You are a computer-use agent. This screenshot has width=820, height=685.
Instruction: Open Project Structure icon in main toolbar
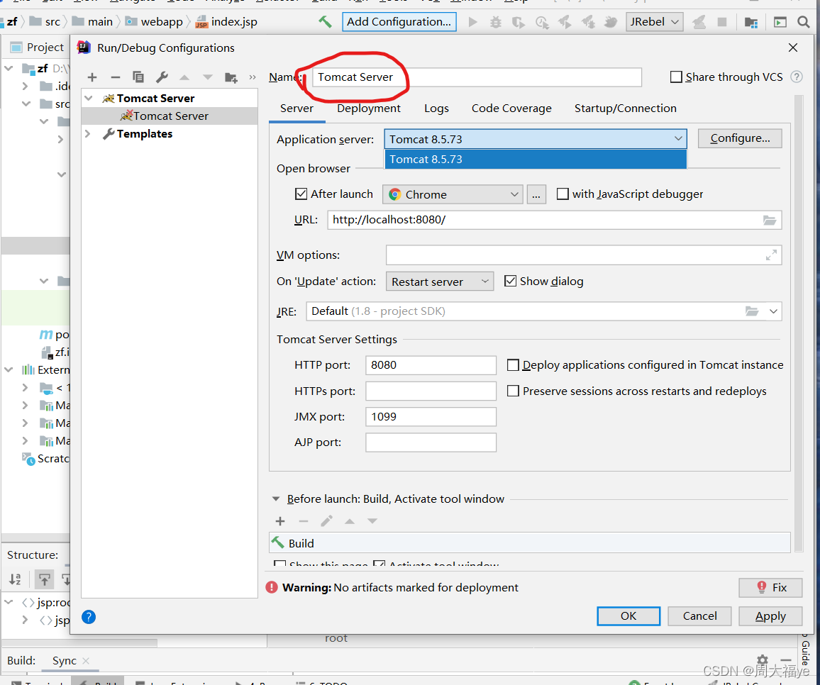tap(751, 22)
